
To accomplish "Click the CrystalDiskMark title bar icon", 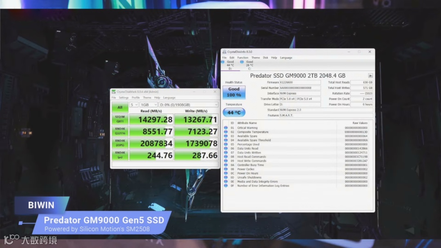I will (x=114, y=91).
